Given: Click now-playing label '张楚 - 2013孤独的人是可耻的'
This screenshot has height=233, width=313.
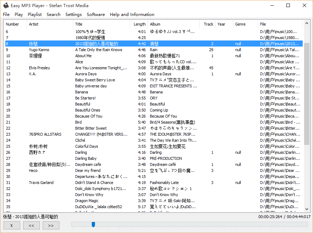Looking at the screenshot, I should (x=30, y=217).
